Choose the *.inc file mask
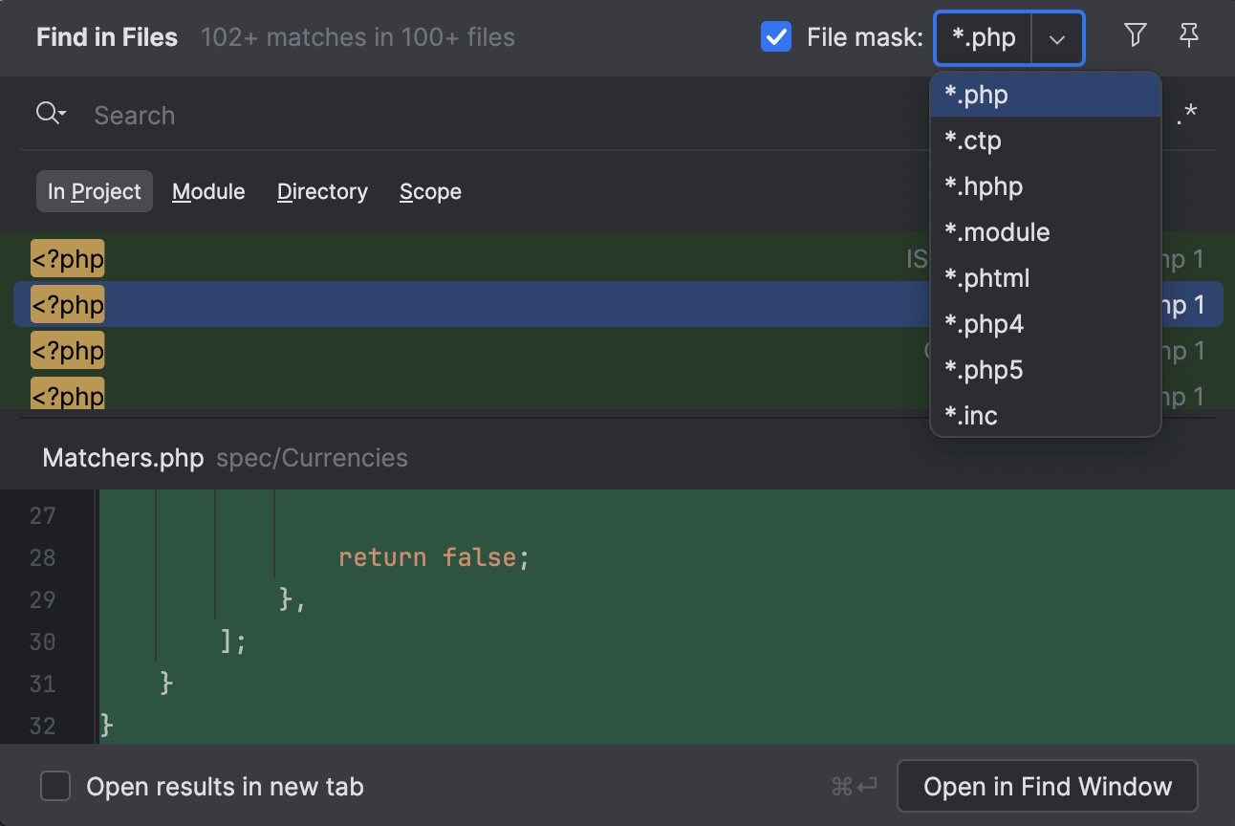The height and width of the screenshot is (826, 1235). (971, 416)
